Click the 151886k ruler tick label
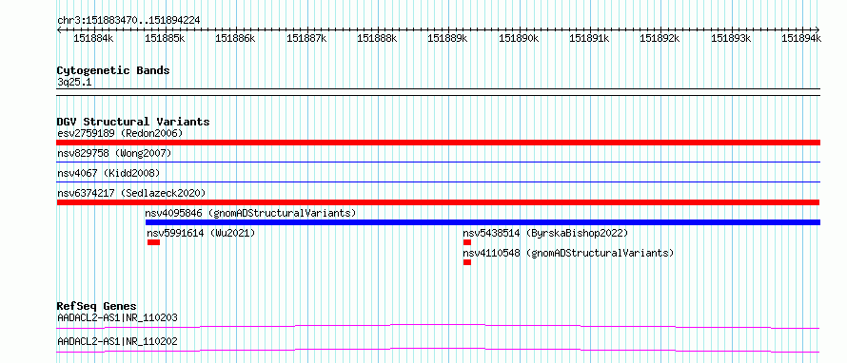The width and height of the screenshot is (847, 363). pos(235,38)
